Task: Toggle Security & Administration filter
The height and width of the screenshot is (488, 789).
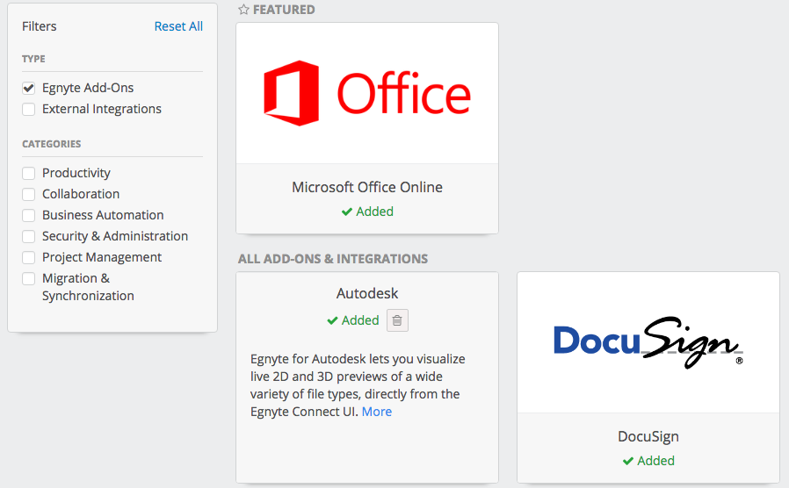Action: [x=29, y=236]
